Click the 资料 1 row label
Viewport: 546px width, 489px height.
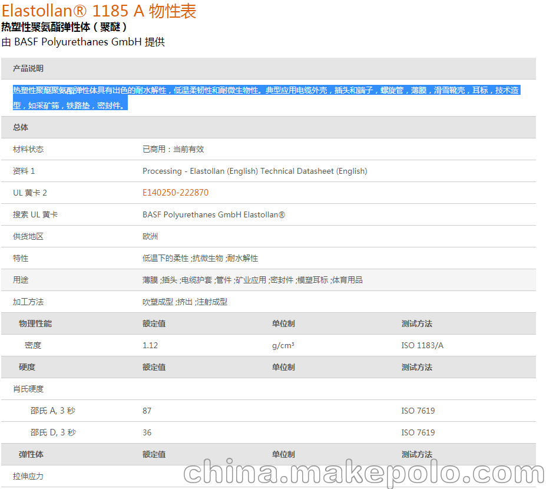click(x=24, y=171)
